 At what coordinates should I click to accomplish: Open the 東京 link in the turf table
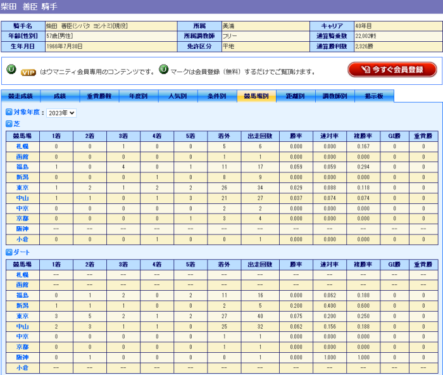(22, 187)
